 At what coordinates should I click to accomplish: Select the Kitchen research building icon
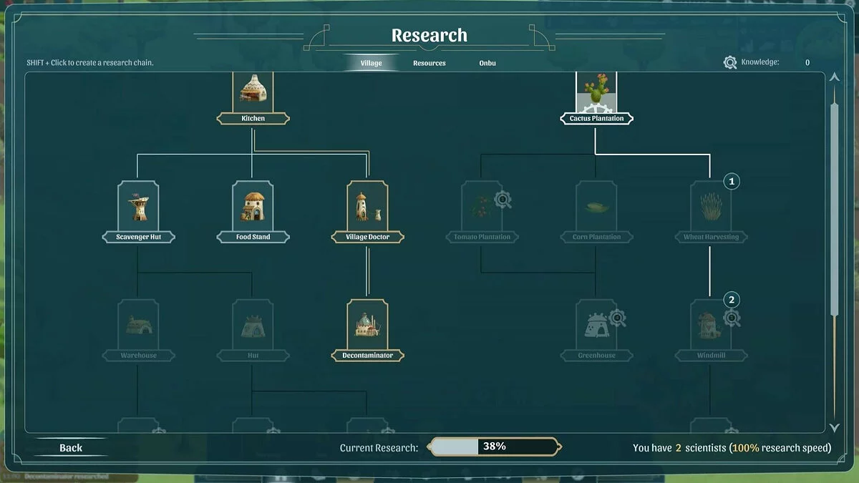click(x=253, y=90)
